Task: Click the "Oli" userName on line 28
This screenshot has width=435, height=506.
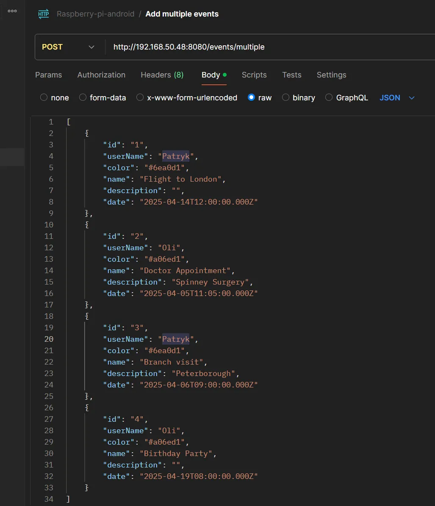Action: [169, 431]
